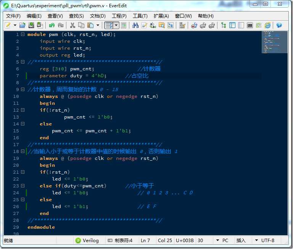Show the green tree structure panel

click(x=224, y=25)
